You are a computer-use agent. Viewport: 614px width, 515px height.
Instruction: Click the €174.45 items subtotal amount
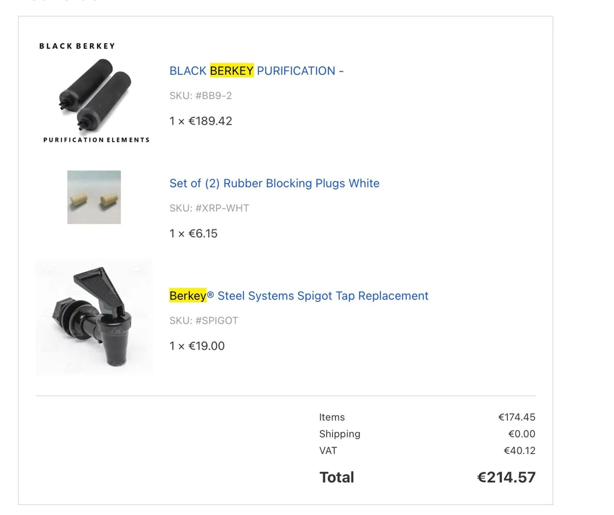pos(517,417)
